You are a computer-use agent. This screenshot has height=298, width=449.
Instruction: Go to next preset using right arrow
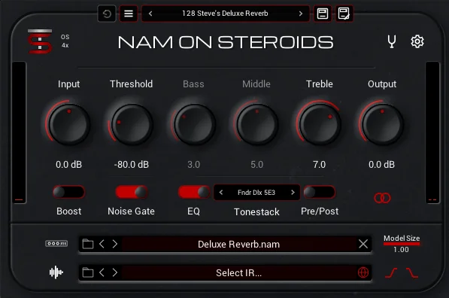301,14
